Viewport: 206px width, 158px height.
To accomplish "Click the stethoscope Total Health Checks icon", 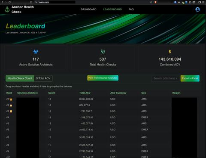I will coord(103,51).
